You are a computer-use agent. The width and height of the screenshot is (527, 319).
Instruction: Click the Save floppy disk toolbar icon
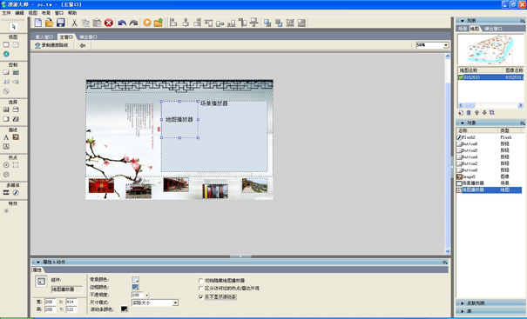tap(60, 23)
